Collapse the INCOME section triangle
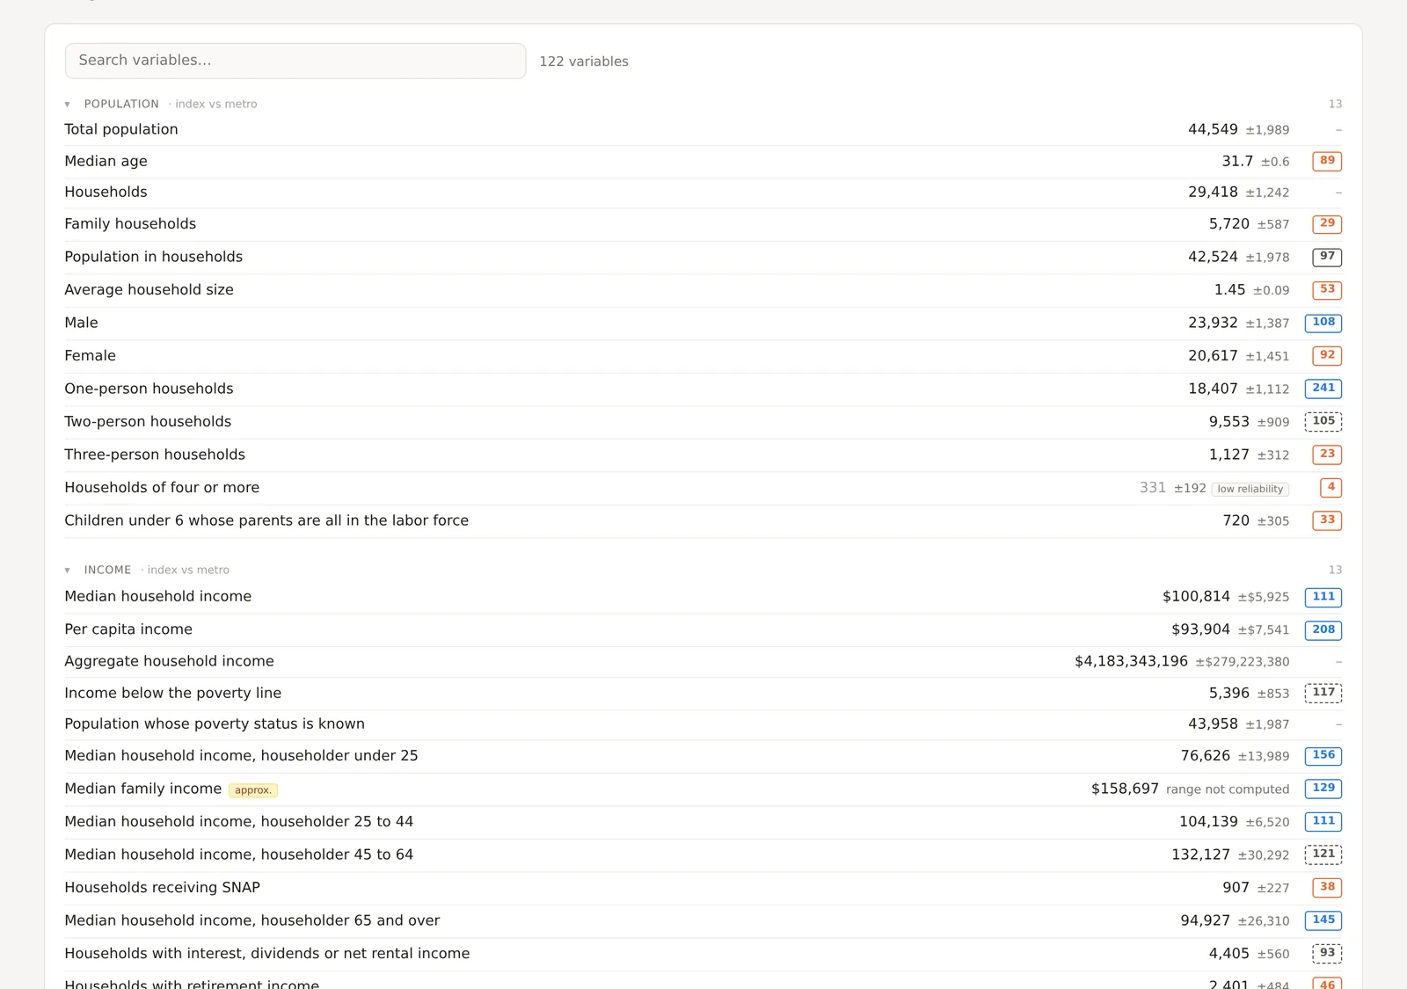Image resolution: width=1407 pixels, height=989 pixels. point(68,571)
